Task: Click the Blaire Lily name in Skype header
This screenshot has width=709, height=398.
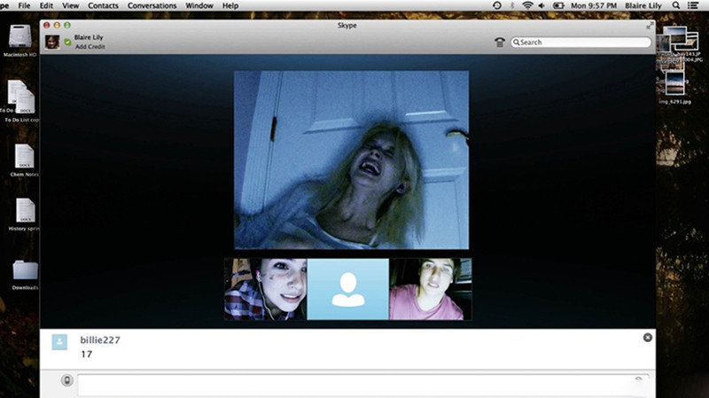Action: [89, 37]
